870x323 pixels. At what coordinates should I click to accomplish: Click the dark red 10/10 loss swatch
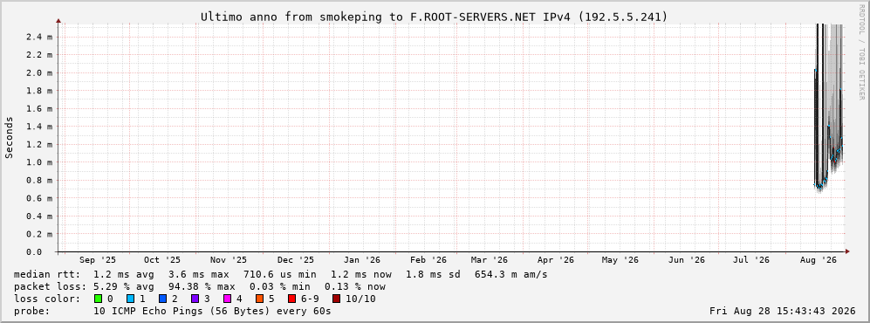(337, 299)
